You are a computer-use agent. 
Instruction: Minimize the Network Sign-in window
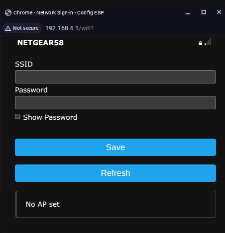[188, 12]
